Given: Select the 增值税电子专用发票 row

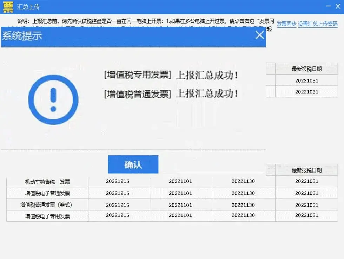Looking at the screenshot, I should coord(47,216).
